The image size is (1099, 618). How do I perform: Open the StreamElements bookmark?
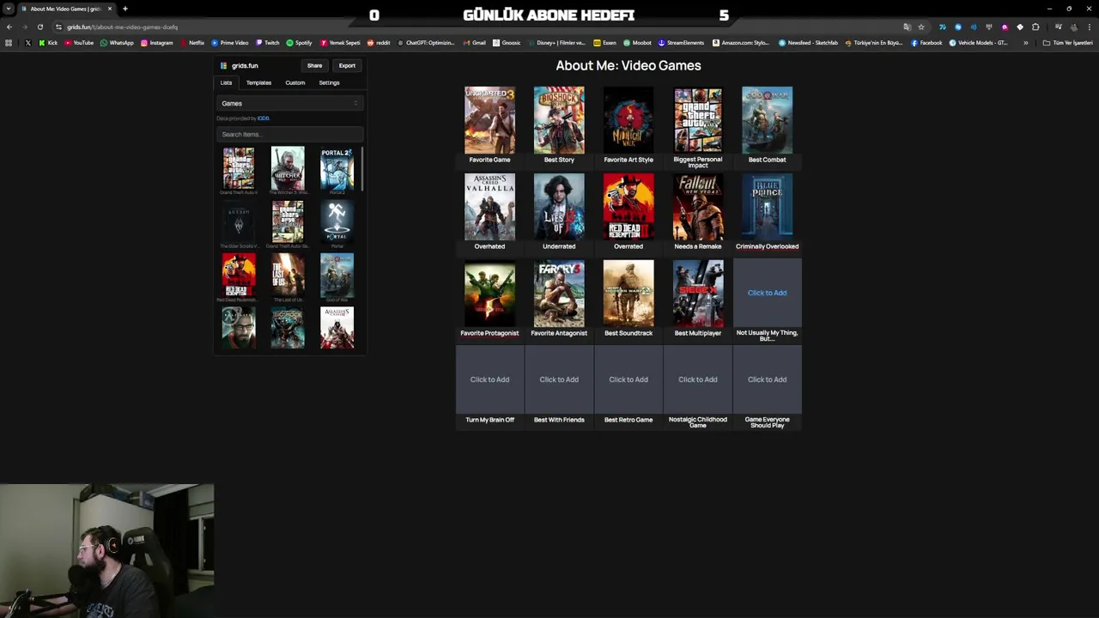[681, 43]
